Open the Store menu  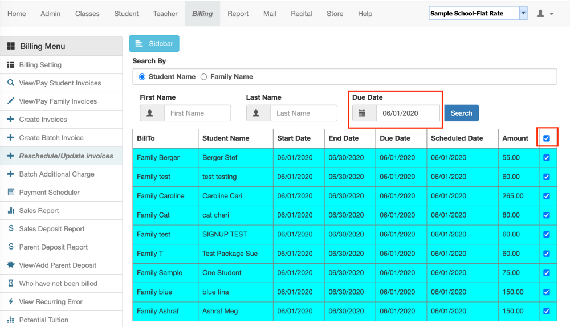point(335,14)
